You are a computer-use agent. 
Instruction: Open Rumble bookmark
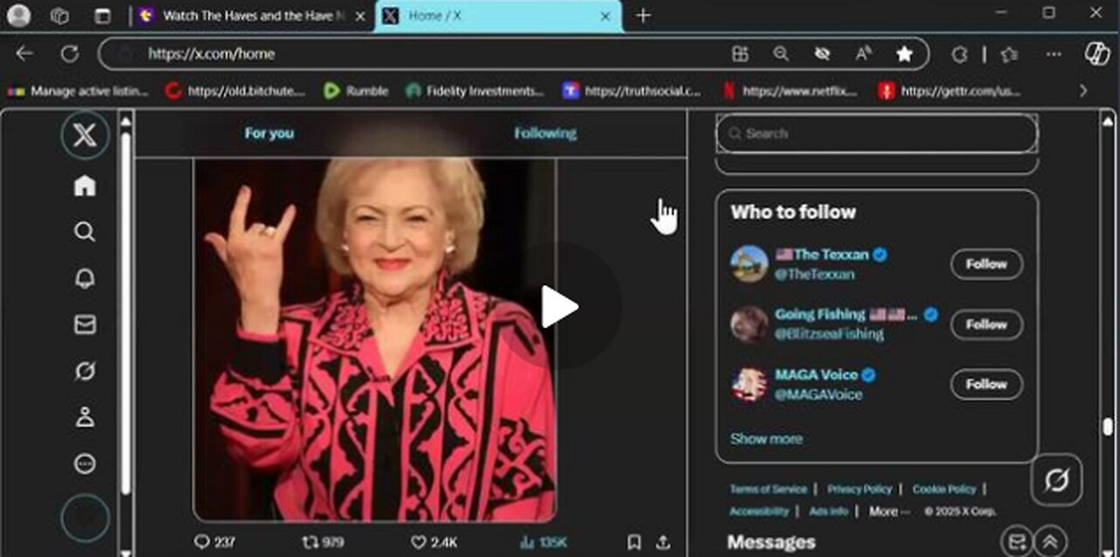[355, 91]
